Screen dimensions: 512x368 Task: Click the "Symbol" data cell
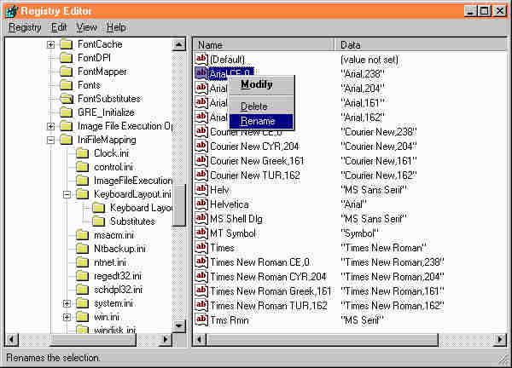pos(359,233)
